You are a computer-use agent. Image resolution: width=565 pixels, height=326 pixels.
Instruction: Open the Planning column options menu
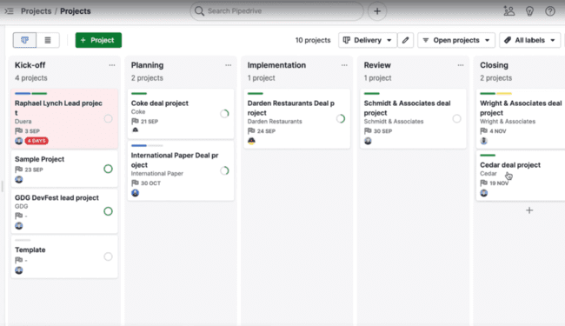click(228, 65)
